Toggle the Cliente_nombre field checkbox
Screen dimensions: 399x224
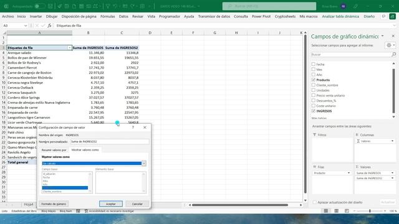click(313, 85)
